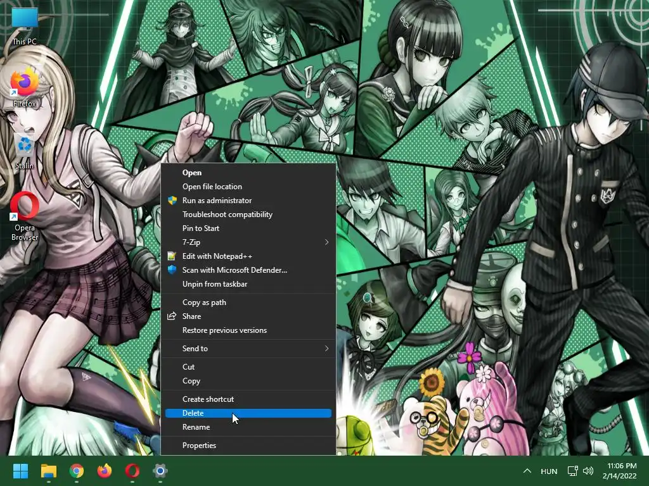Choose Pin to Start
Viewport: 649px width, 486px height.
click(x=248, y=228)
